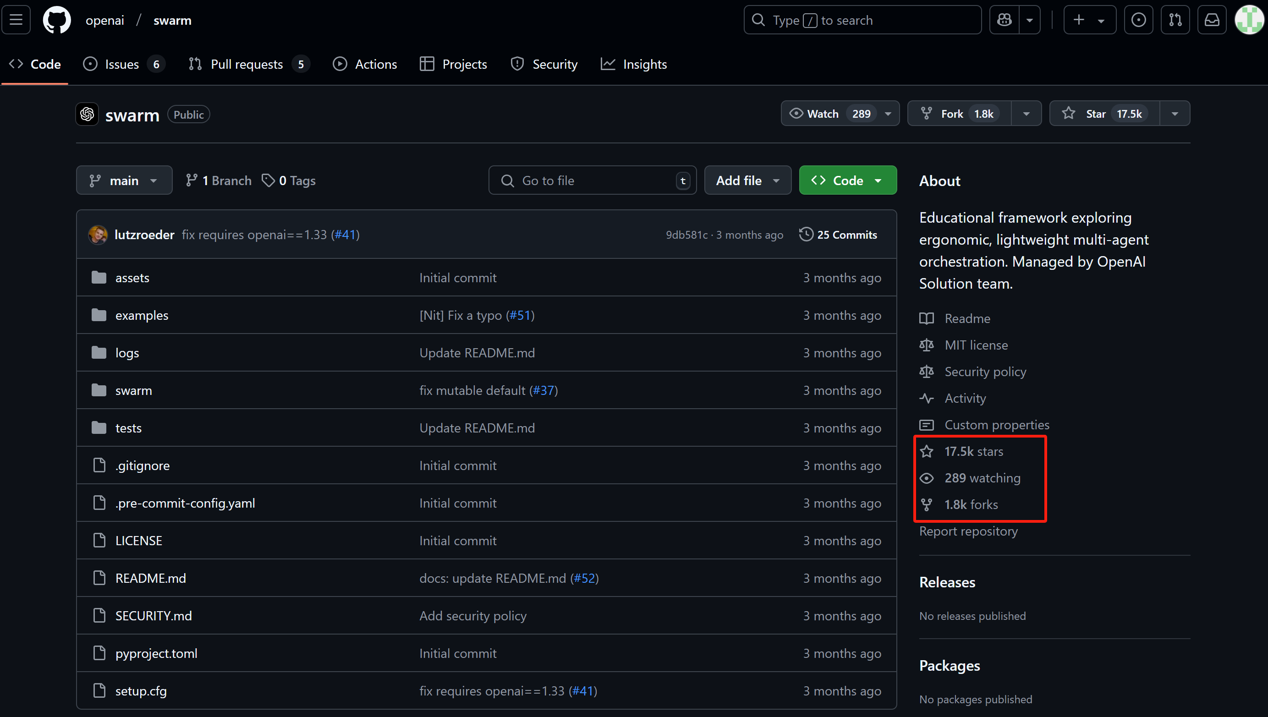This screenshot has width=1268, height=717.
Task: Open the Copilot dropdown arrow
Action: coord(1029,20)
